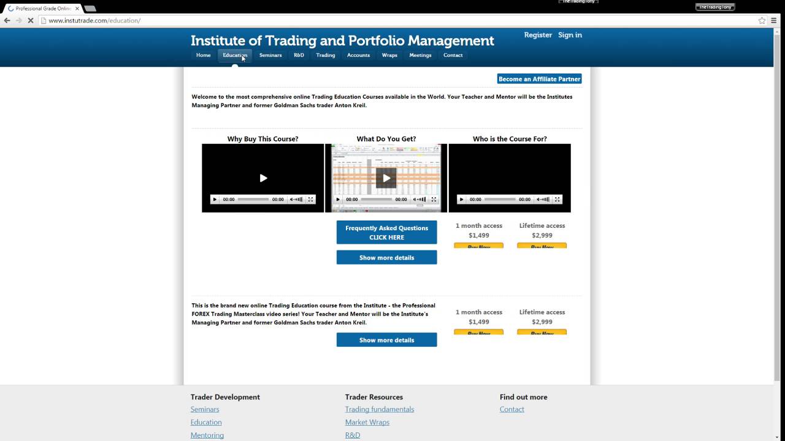The width and height of the screenshot is (785, 441).
Task: Open Frequently Asked Questions CLICK HERE button
Action: tap(387, 233)
